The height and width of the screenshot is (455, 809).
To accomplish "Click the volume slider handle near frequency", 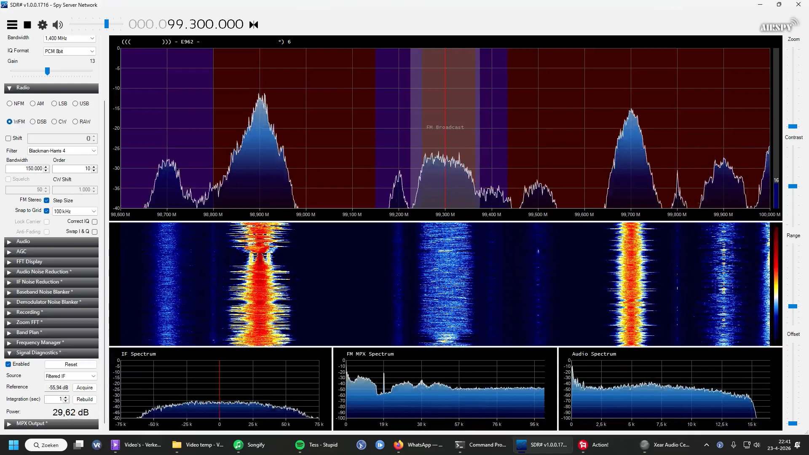I will [x=107, y=24].
